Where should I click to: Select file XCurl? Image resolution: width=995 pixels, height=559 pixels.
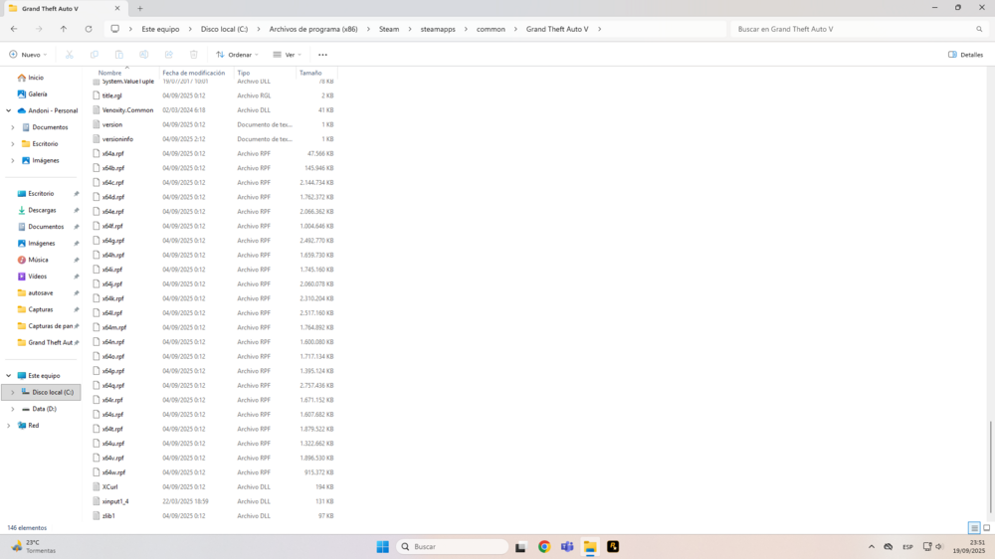(x=109, y=486)
